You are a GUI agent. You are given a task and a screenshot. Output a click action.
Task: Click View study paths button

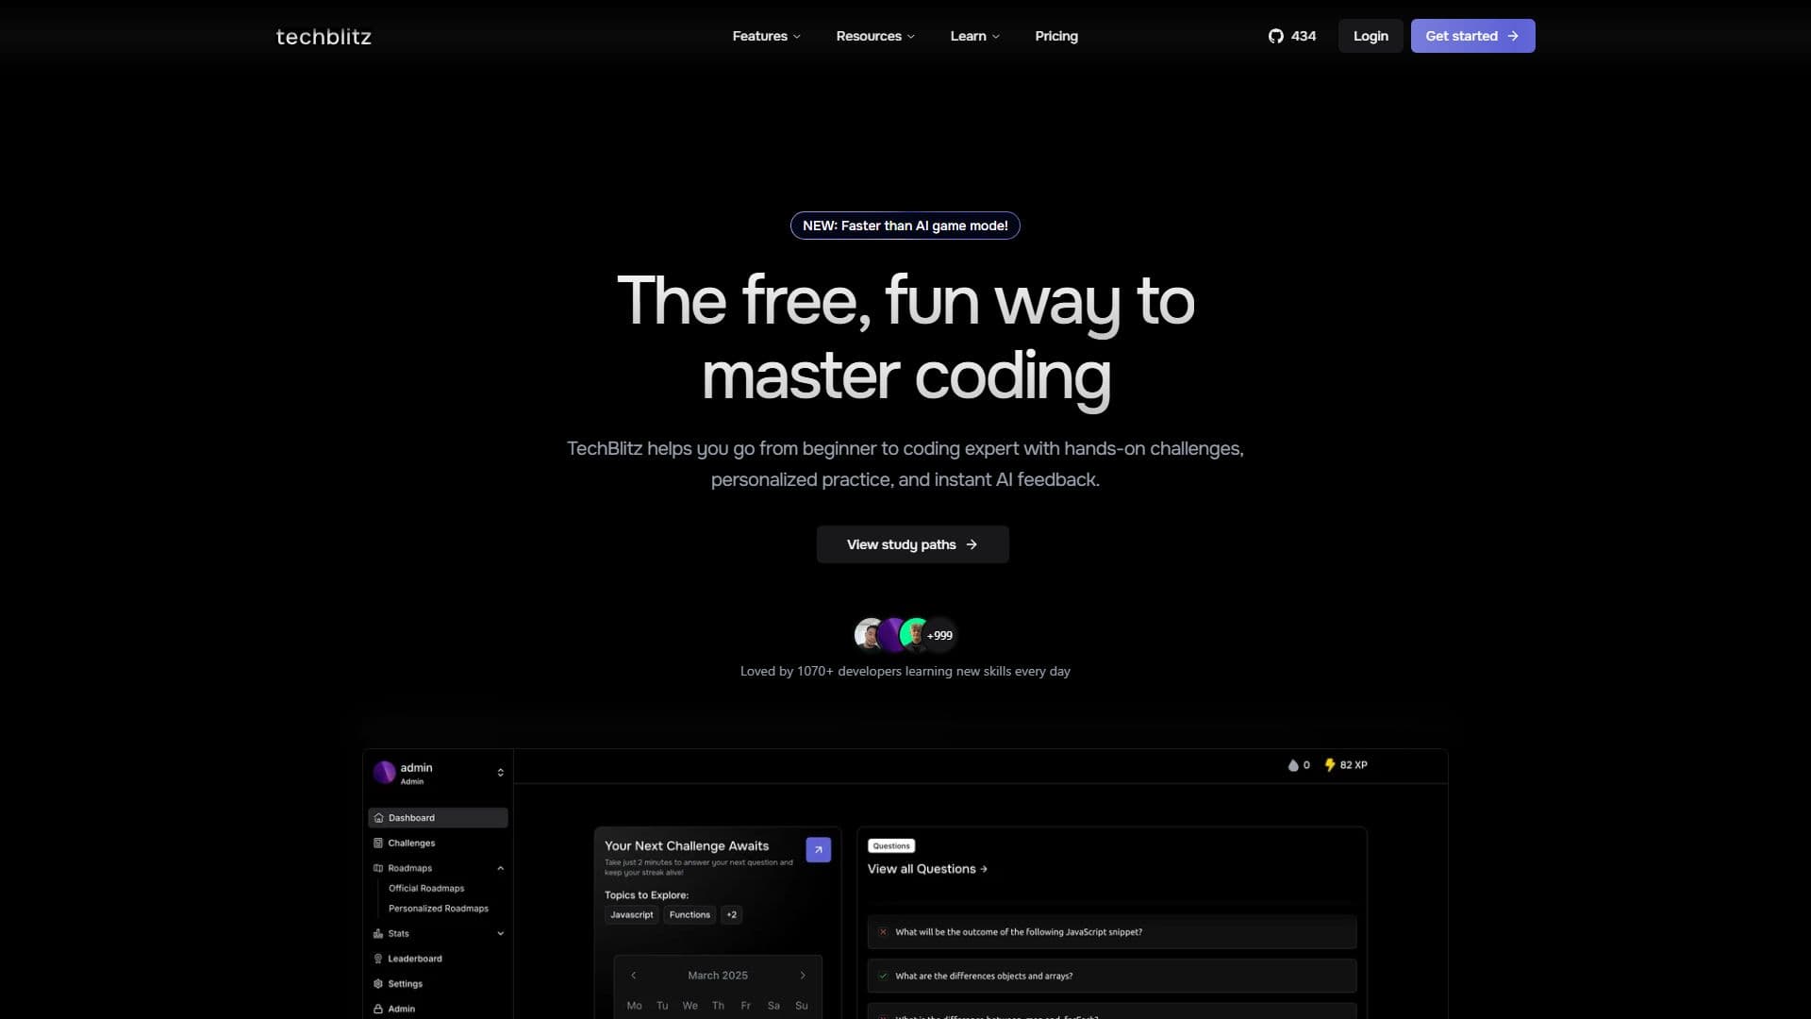point(912,544)
